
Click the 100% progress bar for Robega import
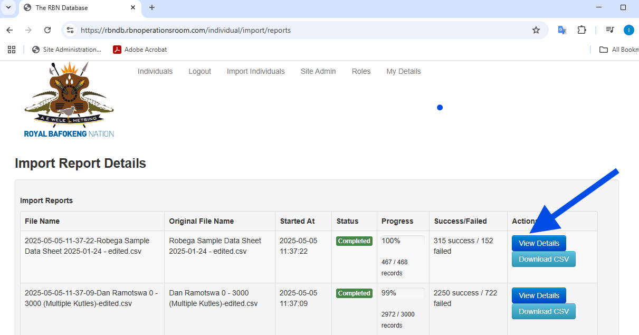coord(403,241)
